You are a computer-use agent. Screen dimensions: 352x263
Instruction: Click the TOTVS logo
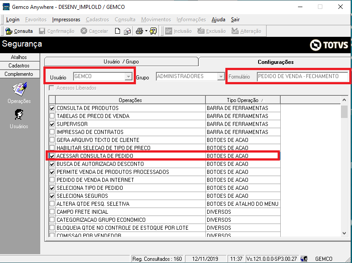329,45
